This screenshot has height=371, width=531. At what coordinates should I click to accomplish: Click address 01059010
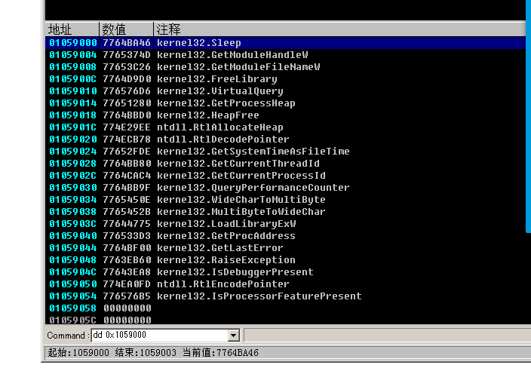click(73, 91)
